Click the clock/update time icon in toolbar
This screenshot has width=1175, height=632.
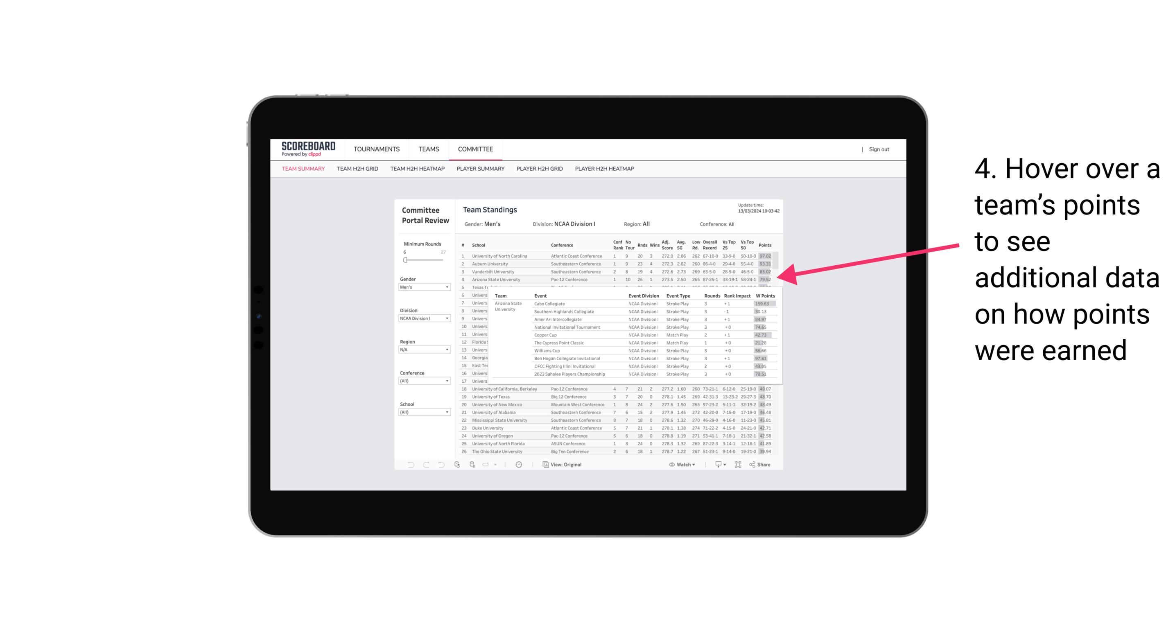click(x=519, y=465)
